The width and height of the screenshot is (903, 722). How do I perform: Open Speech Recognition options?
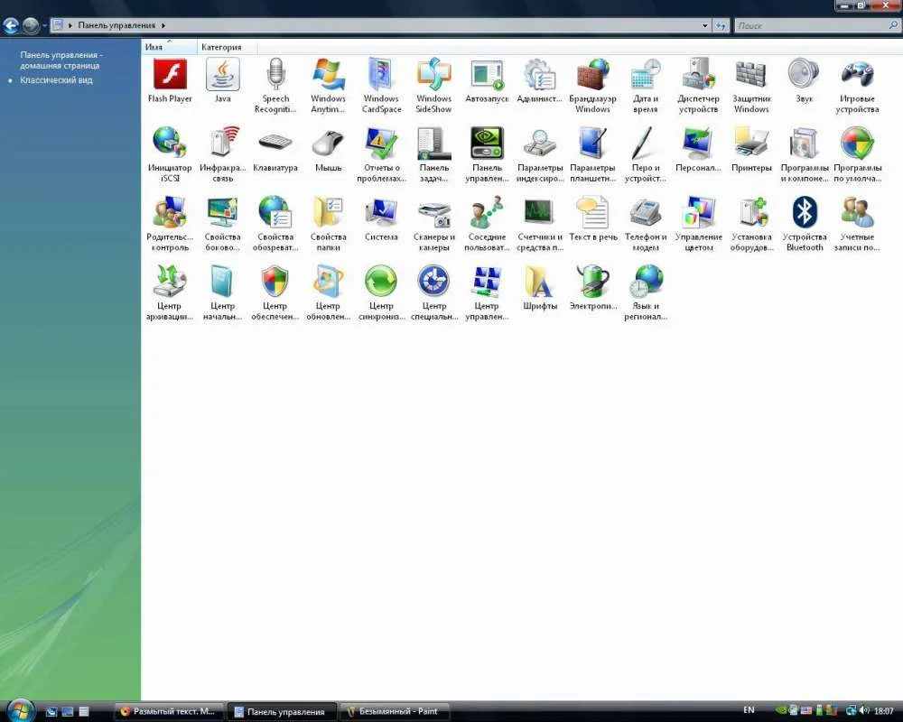(x=275, y=85)
